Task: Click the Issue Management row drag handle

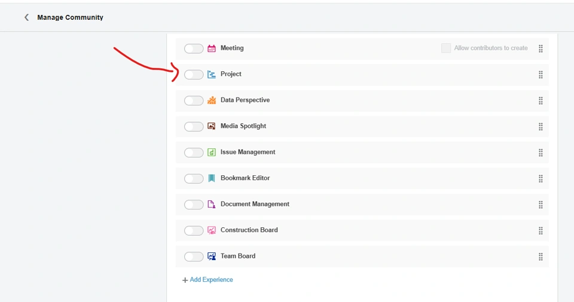Action: (x=541, y=152)
